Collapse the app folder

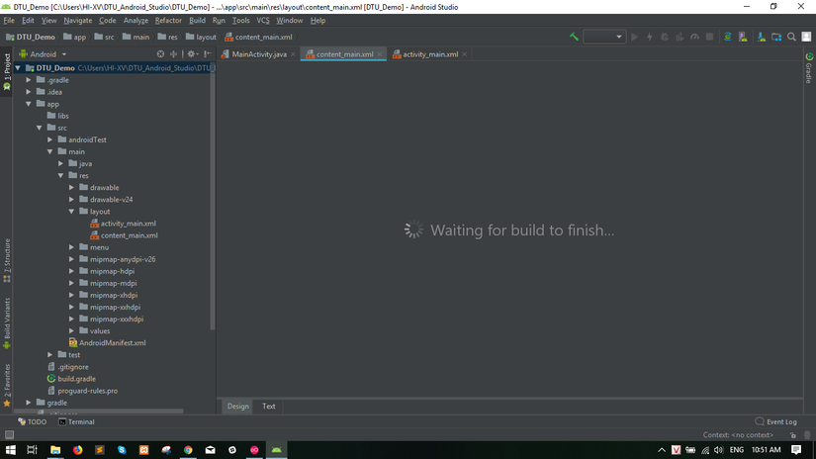(x=29, y=104)
